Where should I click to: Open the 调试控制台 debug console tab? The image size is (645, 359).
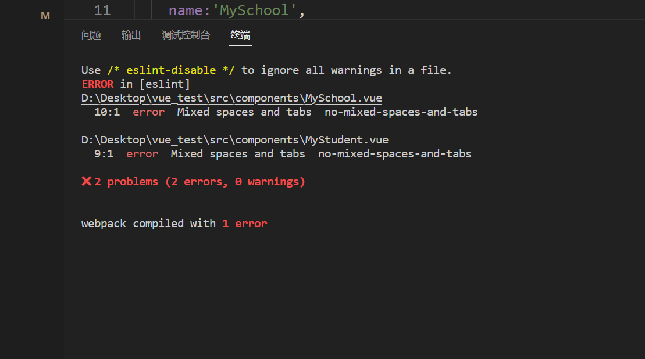186,35
